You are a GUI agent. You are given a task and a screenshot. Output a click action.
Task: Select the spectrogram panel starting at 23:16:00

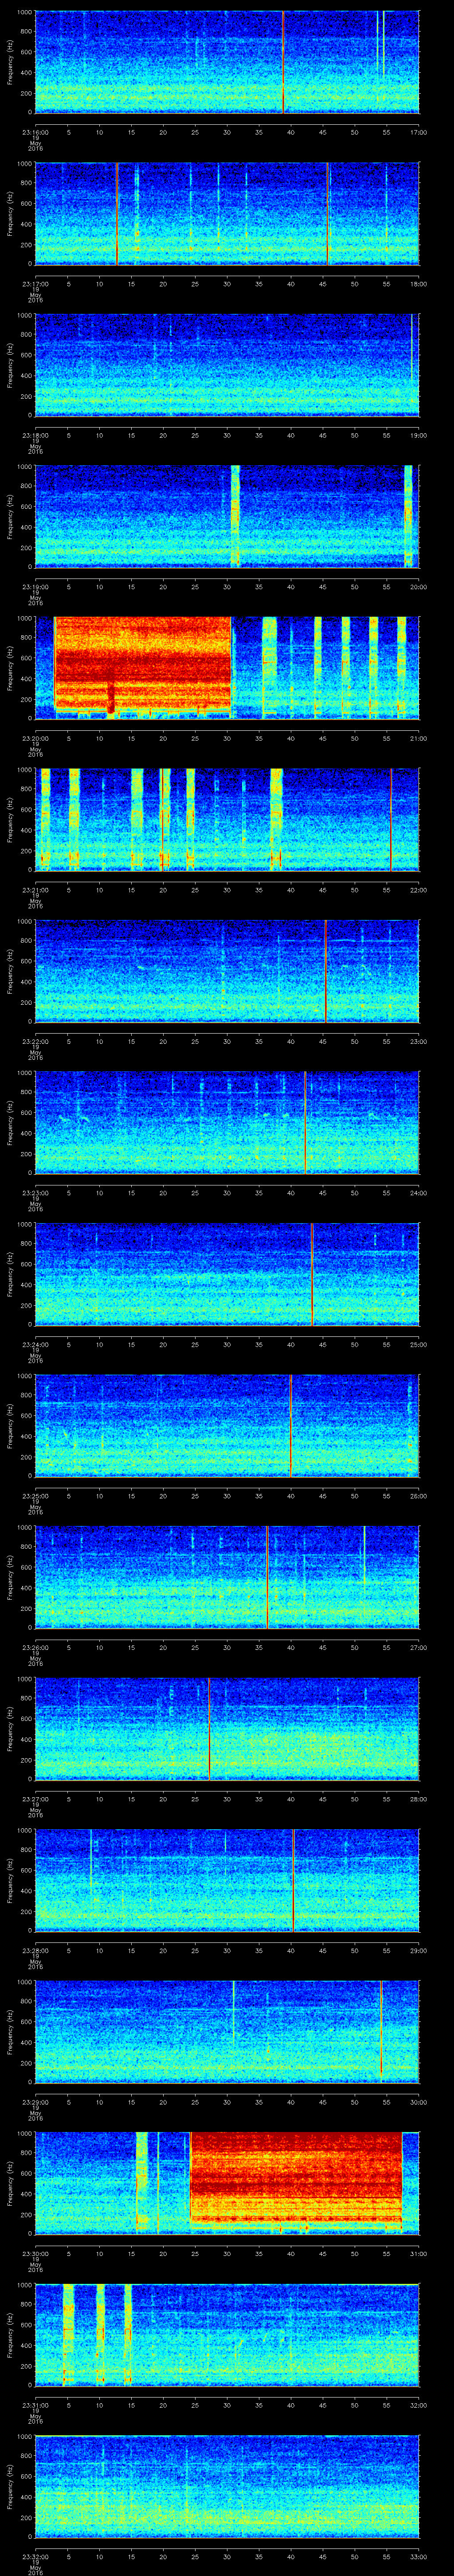[227, 62]
